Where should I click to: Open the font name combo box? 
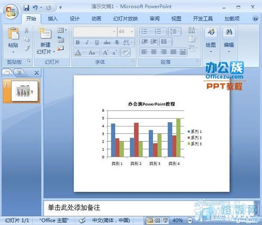[x=95, y=31]
